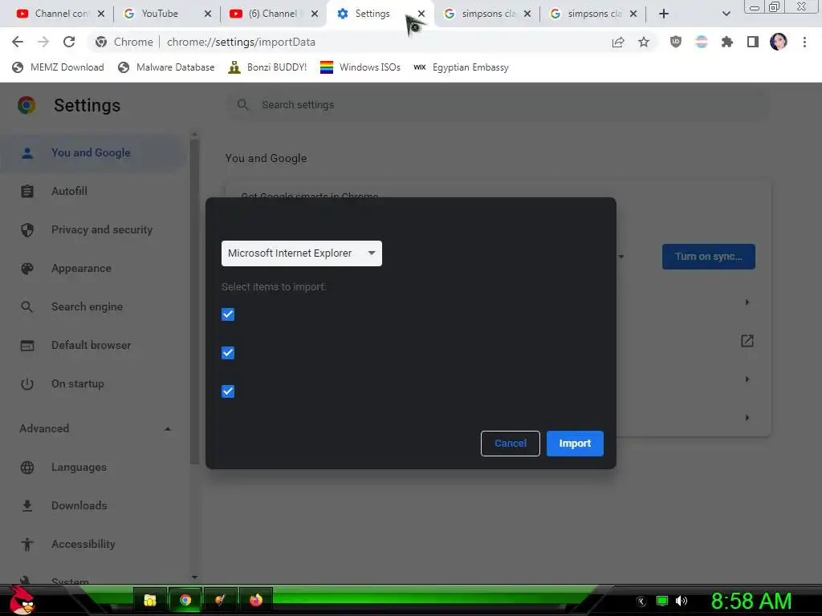Click the Import button
Viewport: 822px width, 616px height.
pos(575,444)
